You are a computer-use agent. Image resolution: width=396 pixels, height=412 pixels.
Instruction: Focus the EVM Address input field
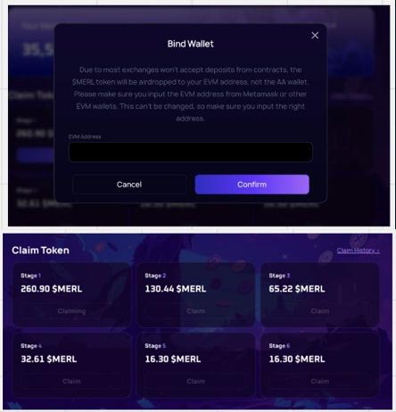tap(191, 152)
